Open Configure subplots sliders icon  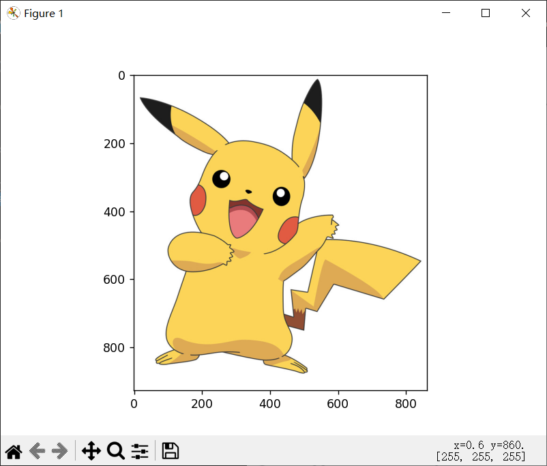(x=140, y=451)
